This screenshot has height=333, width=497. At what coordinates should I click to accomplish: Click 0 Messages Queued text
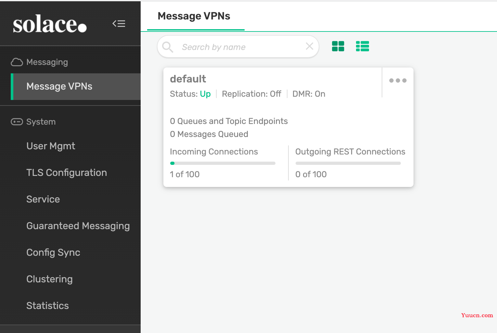209,134
